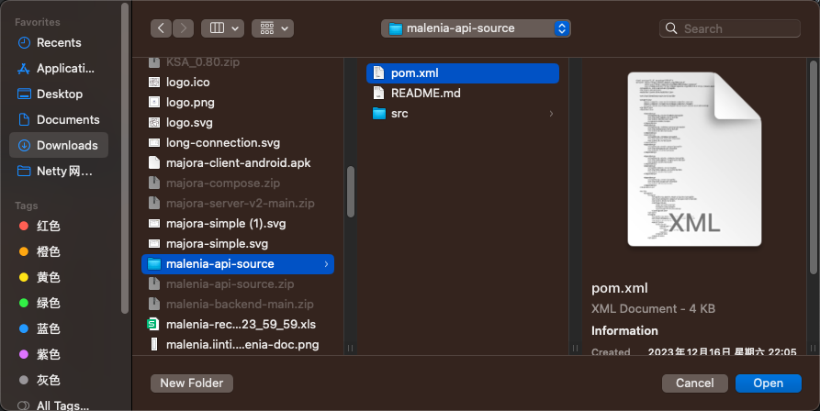Select Downloads in the sidebar
The width and height of the screenshot is (820, 411).
[x=66, y=145]
